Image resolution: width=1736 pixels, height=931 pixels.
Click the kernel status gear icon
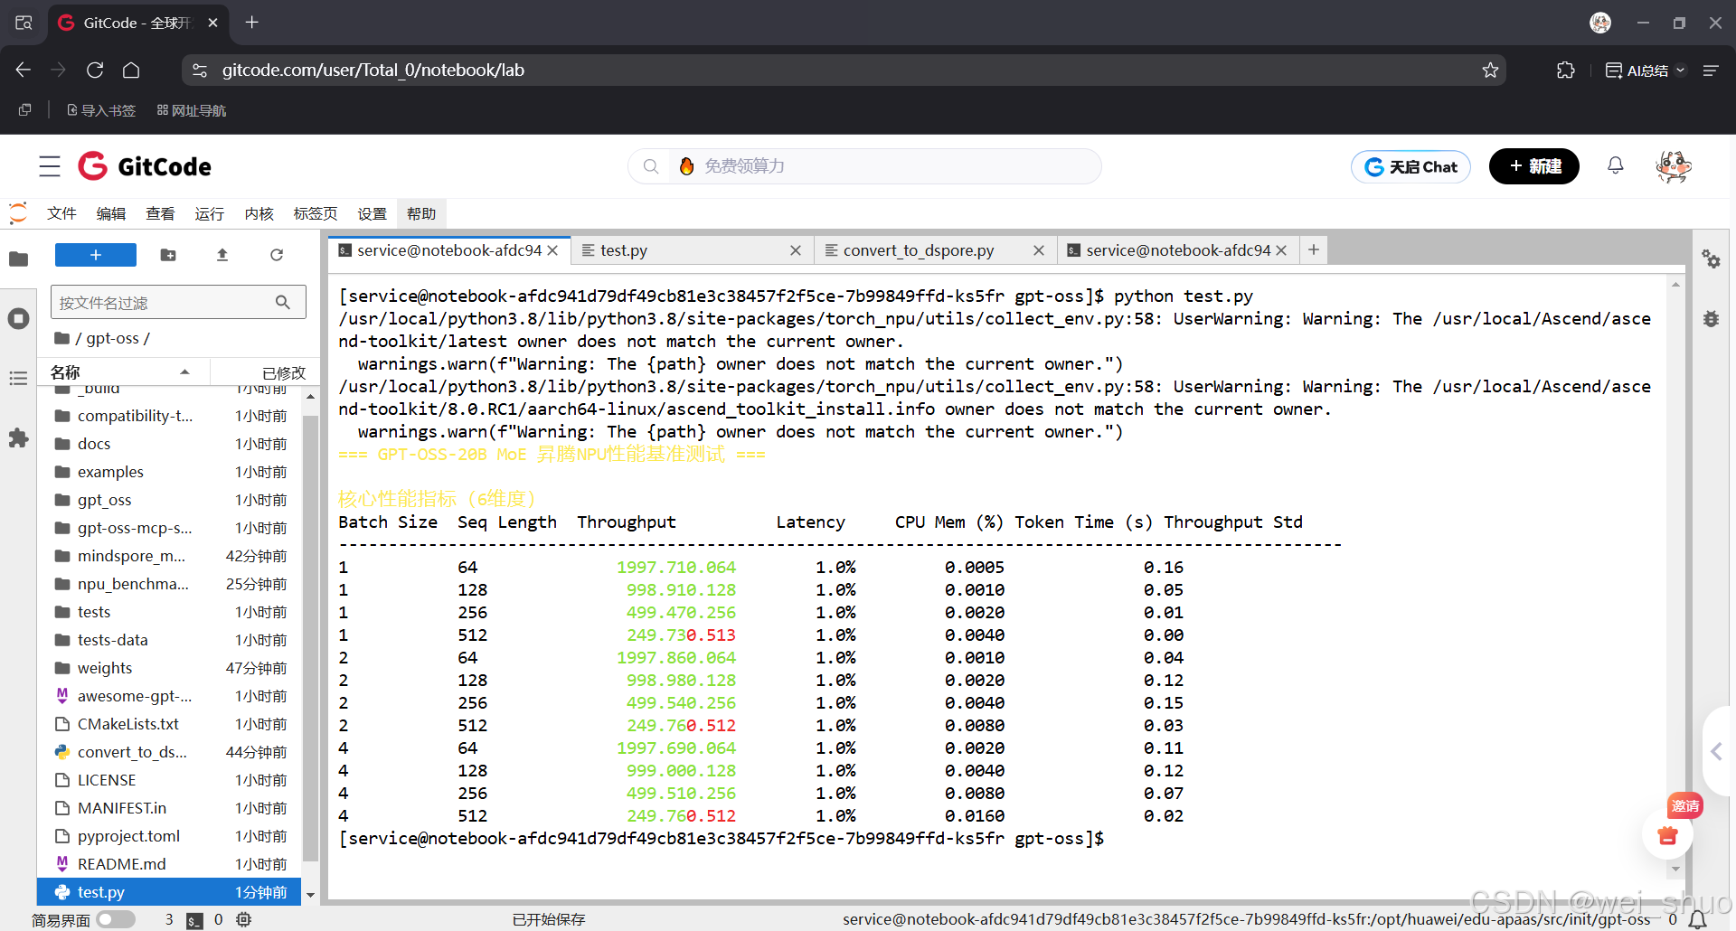click(243, 919)
